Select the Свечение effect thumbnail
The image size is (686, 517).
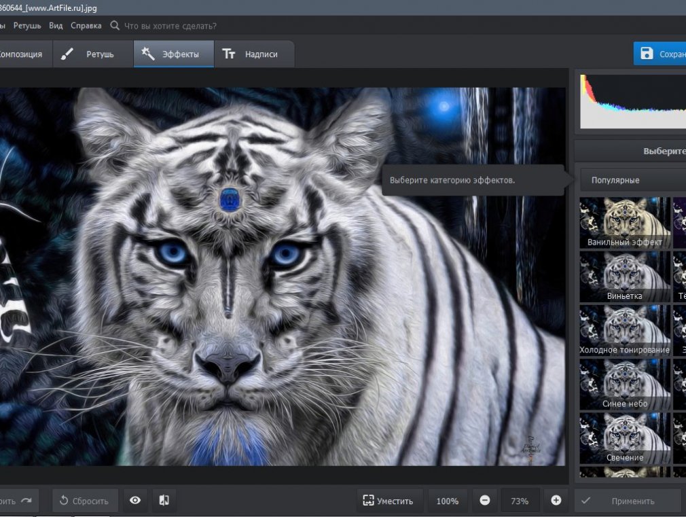click(625, 438)
